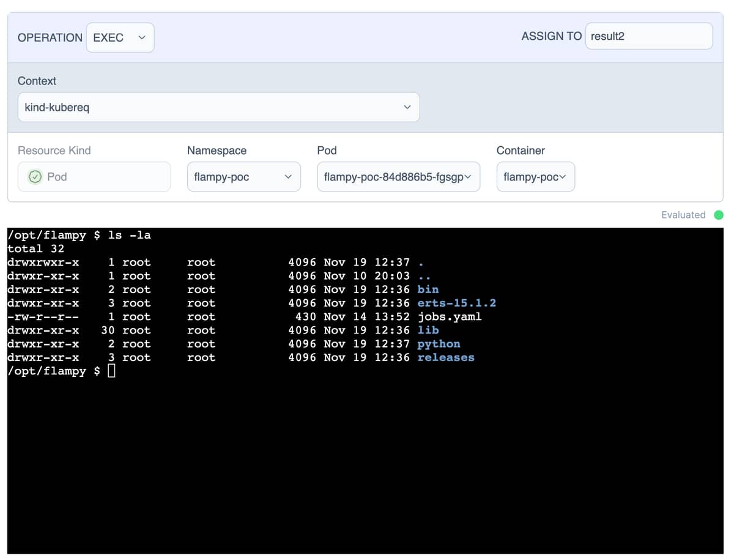Click the Context section label

point(37,81)
